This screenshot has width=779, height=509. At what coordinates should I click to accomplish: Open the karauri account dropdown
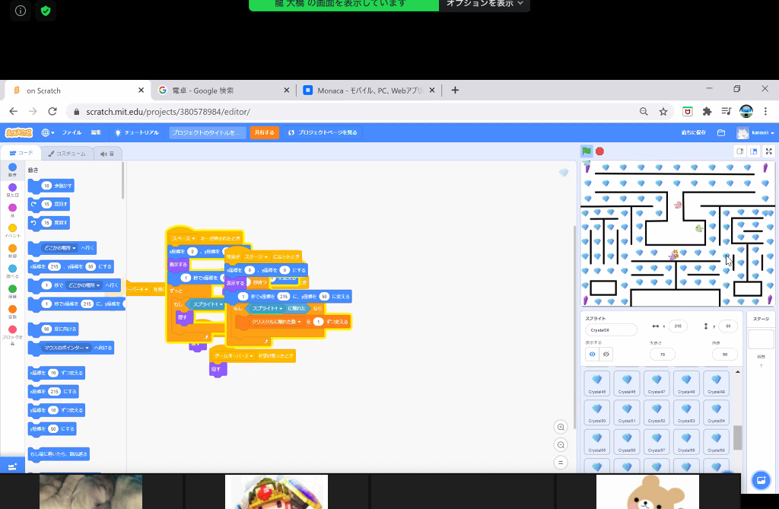(755, 132)
